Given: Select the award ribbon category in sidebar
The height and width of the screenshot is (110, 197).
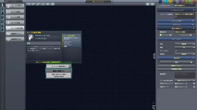Looking at the screenshot, I should tap(3, 30).
